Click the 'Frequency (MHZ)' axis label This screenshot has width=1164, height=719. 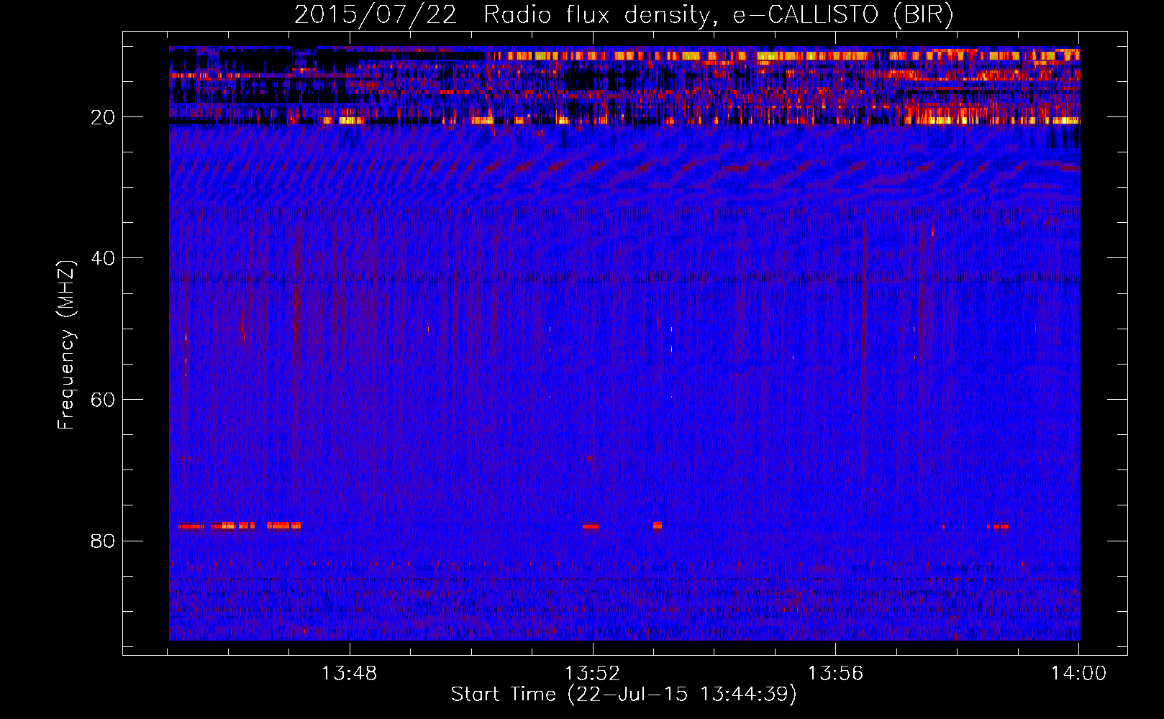[x=66, y=345]
